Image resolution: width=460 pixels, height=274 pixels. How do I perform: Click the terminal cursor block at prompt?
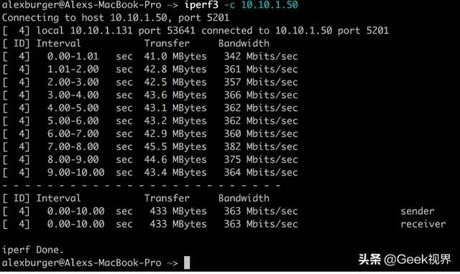187,263
